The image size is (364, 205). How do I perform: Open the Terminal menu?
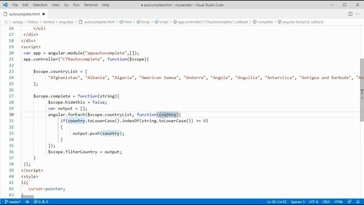click(x=90, y=5)
